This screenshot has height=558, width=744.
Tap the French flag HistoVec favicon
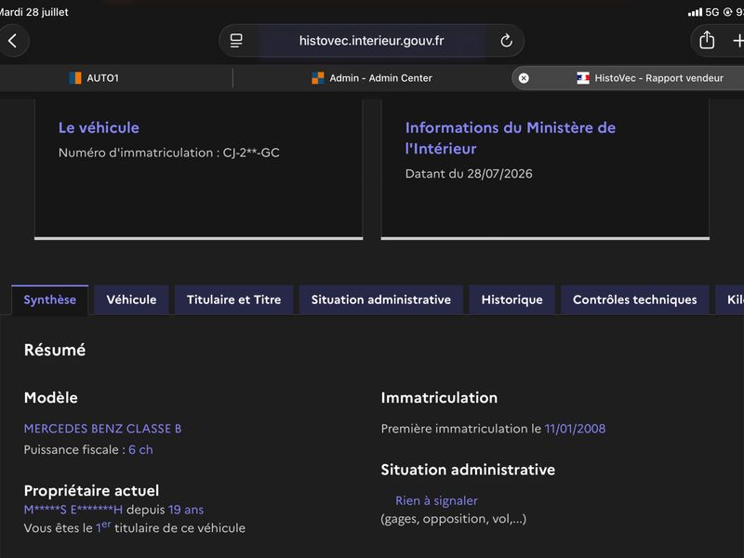point(583,78)
